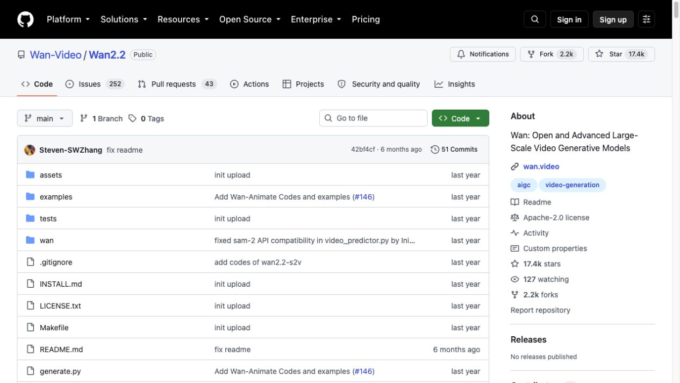The width and height of the screenshot is (680, 383).
Task: Click the star icon in the Star button
Action: click(599, 54)
